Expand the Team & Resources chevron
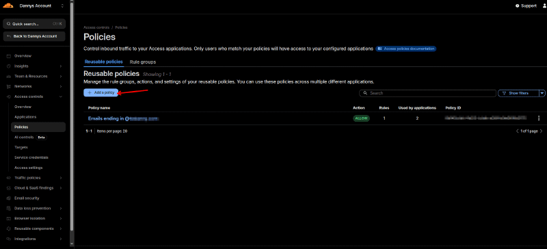This screenshot has height=249, width=547. (61, 76)
